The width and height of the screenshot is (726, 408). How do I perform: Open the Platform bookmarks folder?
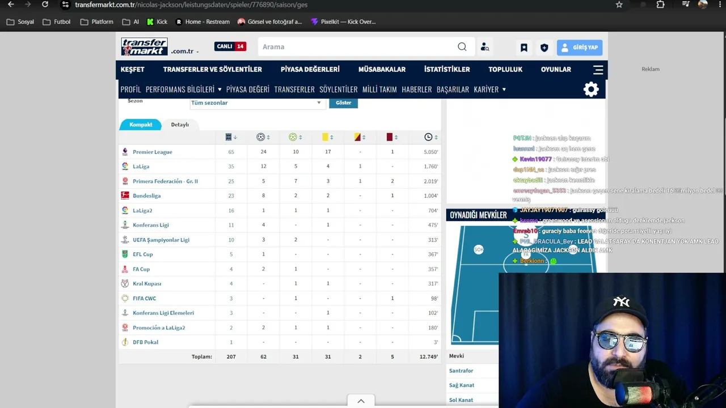pyautogui.click(x=96, y=22)
